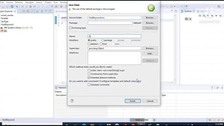Click Browse next to Superclass field

click(x=150, y=48)
